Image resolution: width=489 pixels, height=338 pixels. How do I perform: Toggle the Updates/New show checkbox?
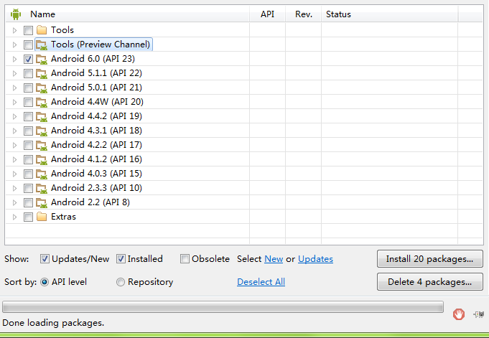coord(45,259)
